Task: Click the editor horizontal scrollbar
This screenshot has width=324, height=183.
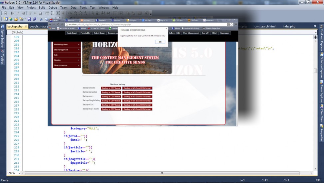Action: point(162,173)
